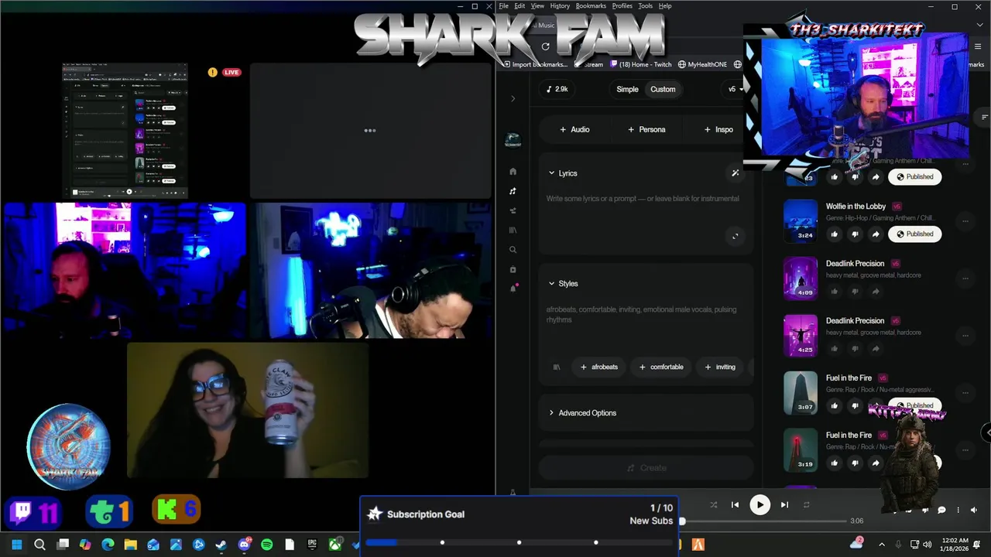Expand the Suno sidebar with the chevron

513,98
